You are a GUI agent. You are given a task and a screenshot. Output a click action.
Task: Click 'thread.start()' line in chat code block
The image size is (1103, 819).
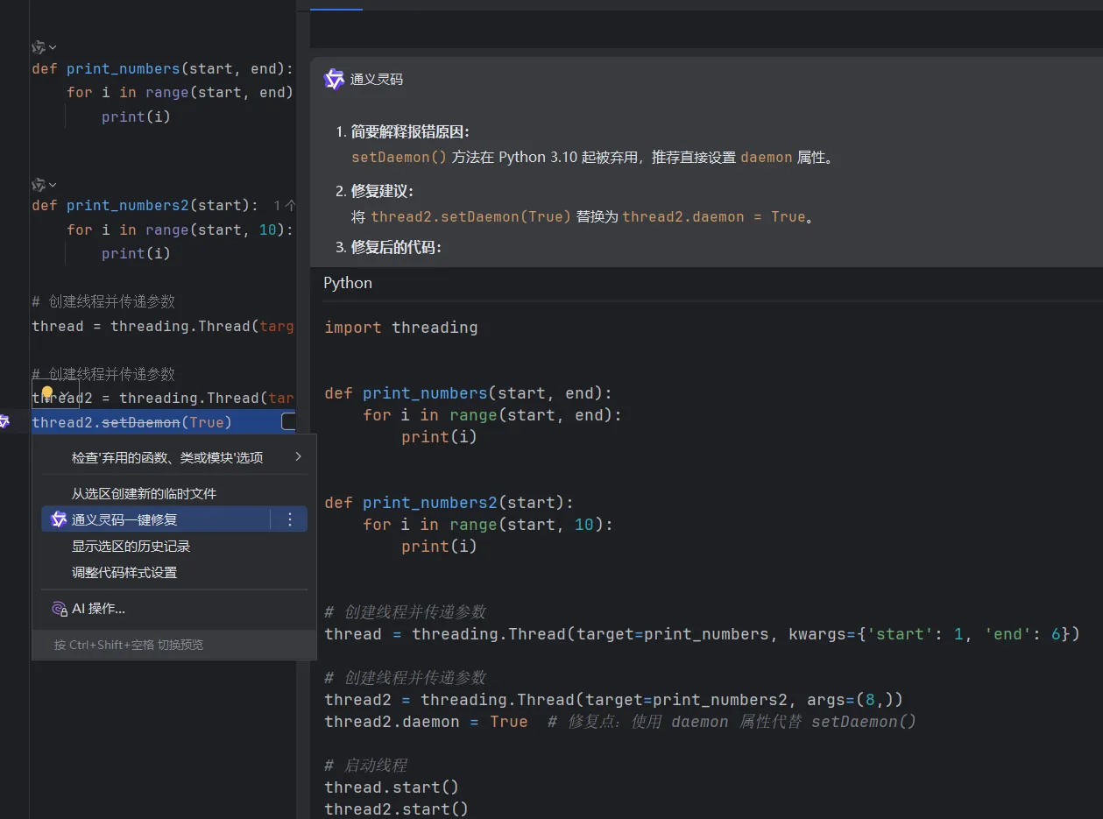[x=392, y=787]
